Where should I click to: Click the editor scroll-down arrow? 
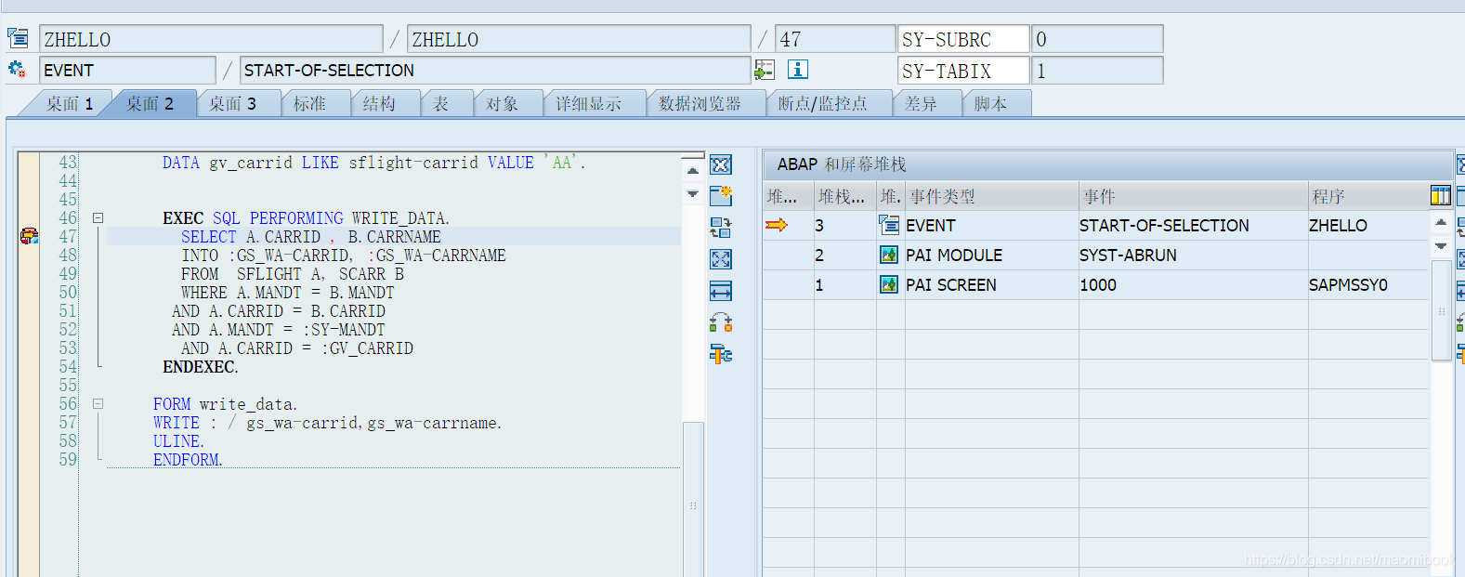(x=693, y=194)
